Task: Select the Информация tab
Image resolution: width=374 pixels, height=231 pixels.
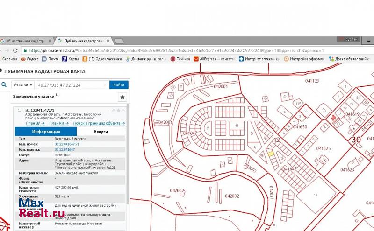Action: [x=45, y=132]
